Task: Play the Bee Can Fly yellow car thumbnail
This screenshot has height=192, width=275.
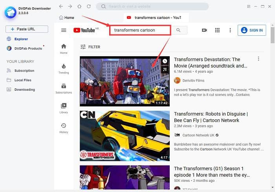Action: [125, 136]
